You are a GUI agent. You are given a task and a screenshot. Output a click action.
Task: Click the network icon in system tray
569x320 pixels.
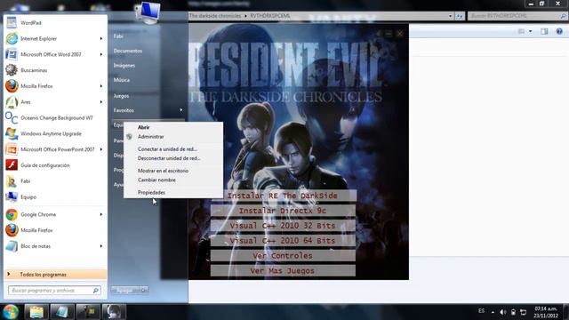click(x=524, y=312)
